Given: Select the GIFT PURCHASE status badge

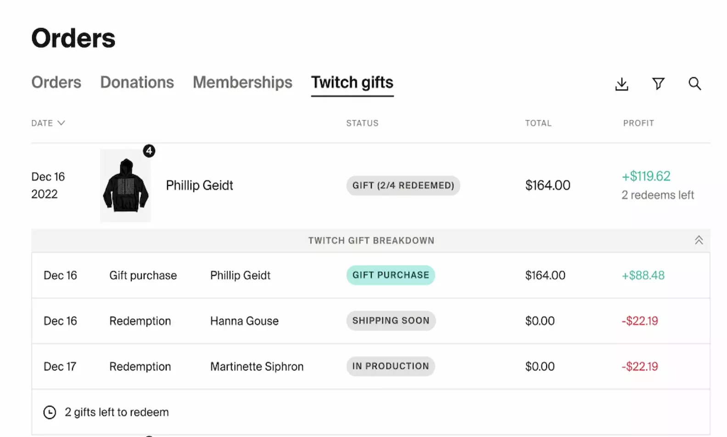Looking at the screenshot, I should [391, 275].
